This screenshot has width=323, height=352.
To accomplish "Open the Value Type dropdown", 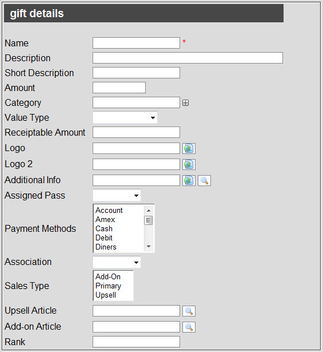I will pos(125,118).
